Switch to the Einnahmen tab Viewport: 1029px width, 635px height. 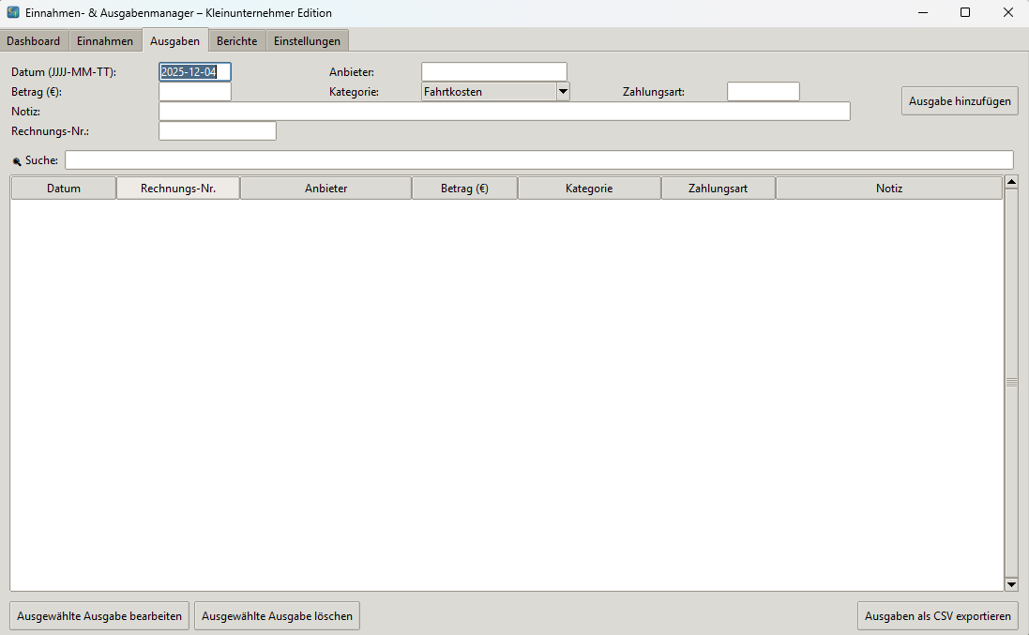[x=104, y=40]
